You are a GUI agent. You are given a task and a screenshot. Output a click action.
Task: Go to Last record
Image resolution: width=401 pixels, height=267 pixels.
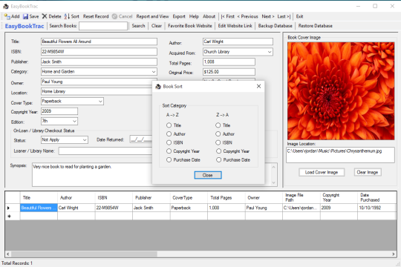(284, 16)
